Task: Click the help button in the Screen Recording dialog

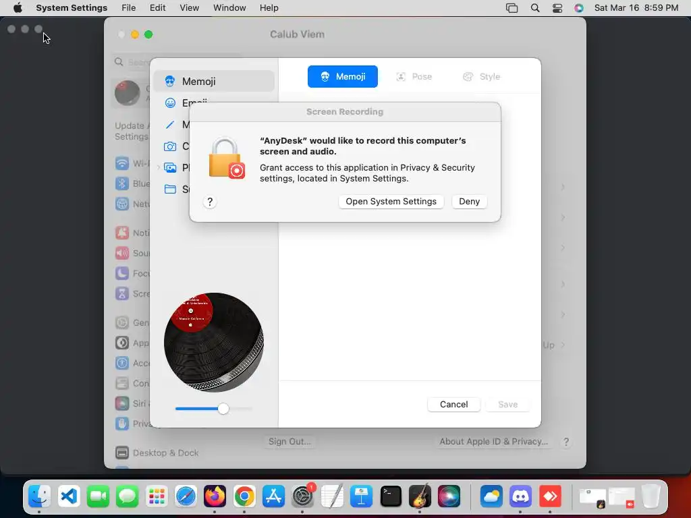Action: click(210, 202)
